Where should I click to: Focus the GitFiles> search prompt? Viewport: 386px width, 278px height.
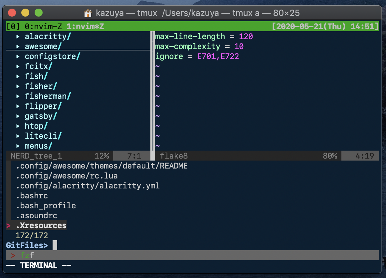[27, 245]
